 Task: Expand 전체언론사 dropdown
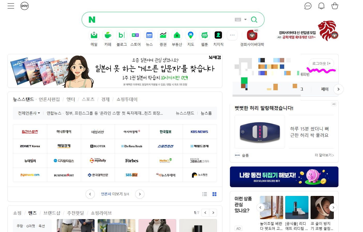29,113
